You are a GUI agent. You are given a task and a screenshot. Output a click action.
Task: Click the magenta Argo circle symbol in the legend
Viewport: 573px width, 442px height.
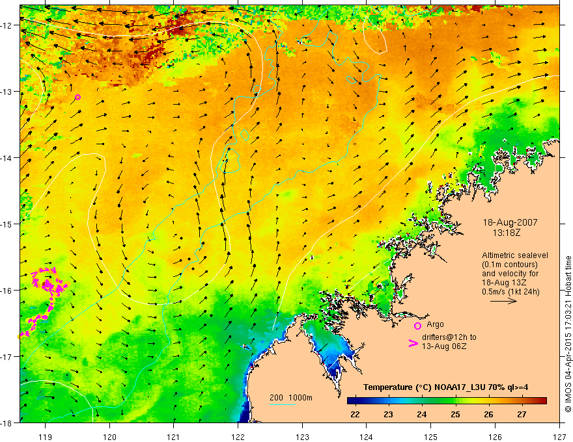pyautogui.click(x=417, y=326)
